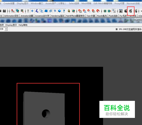This screenshot has height=125, width=142.
Task: Toggle joints selection mask icon
Action: tap(37, 11)
